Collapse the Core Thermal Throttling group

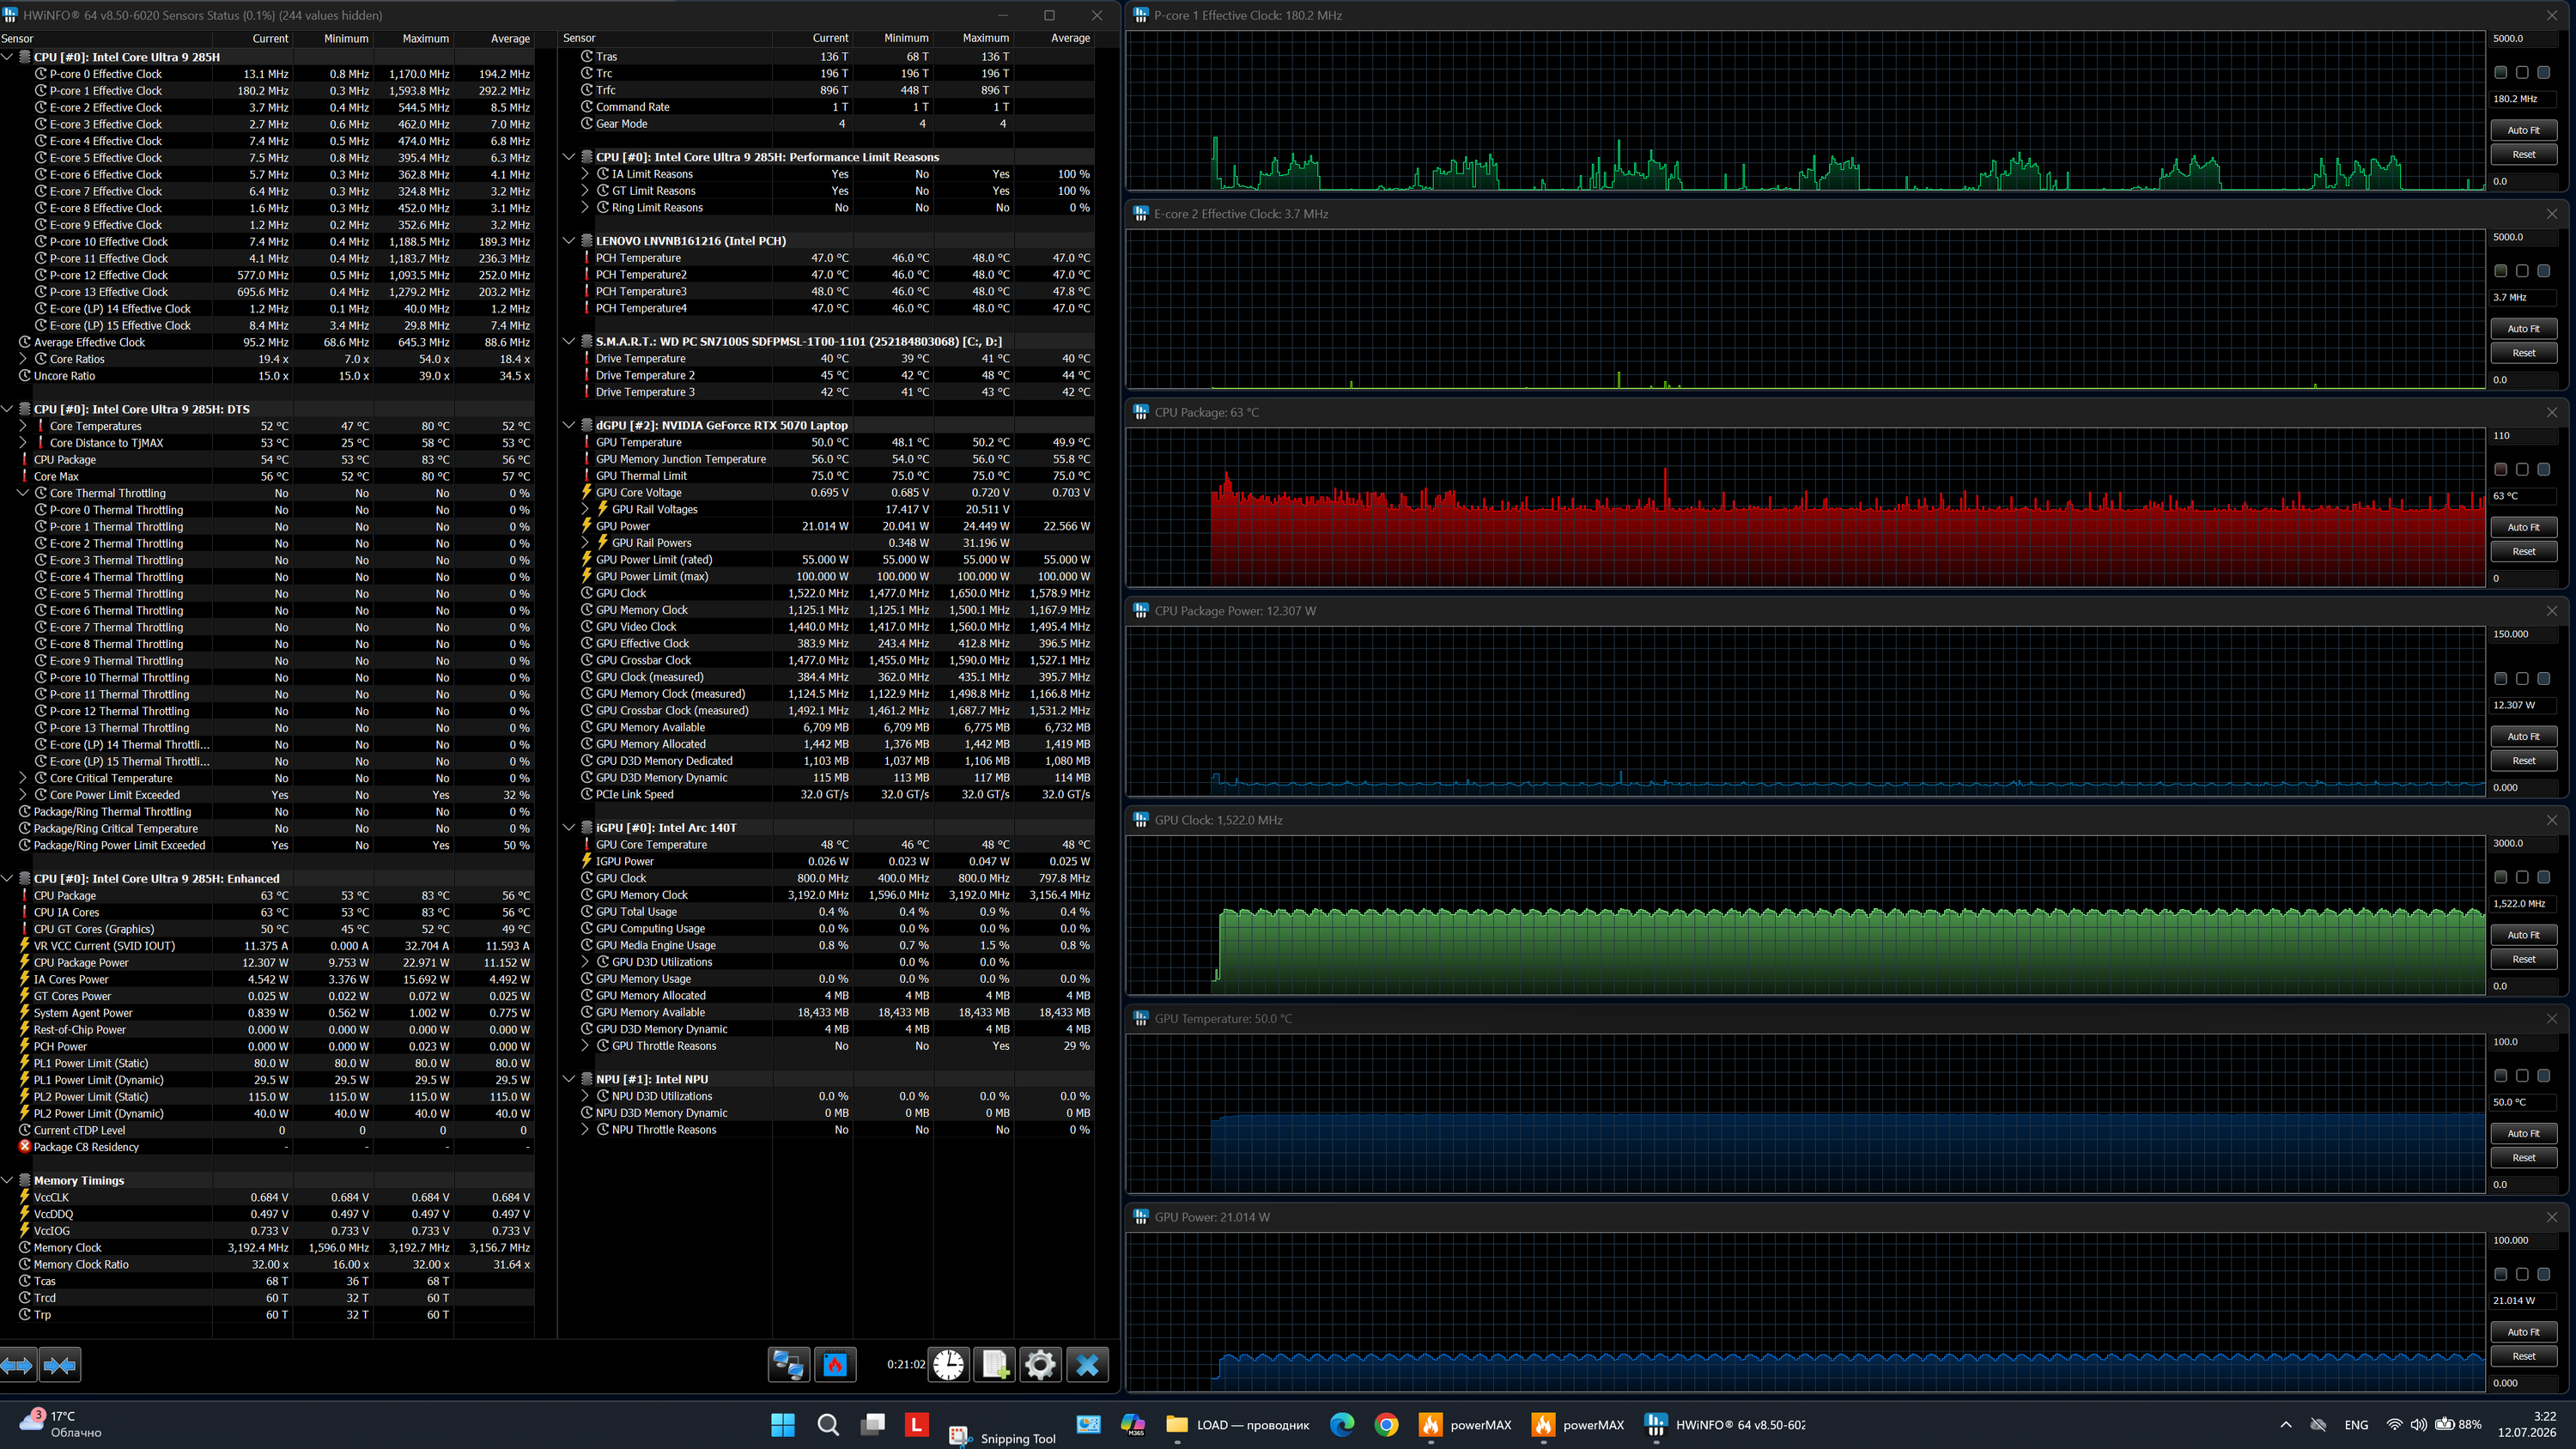click(x=23, y=493)
